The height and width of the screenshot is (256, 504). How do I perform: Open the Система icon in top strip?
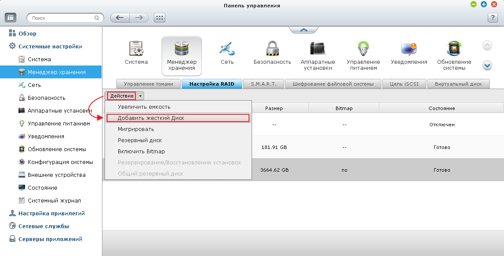click(x=136, y=54)
